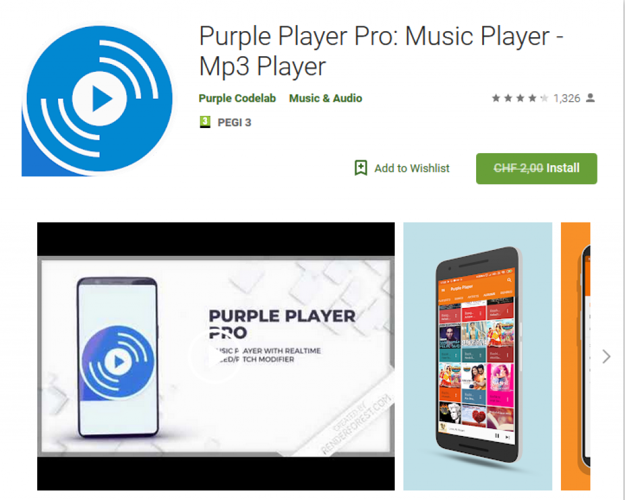This screenshot has height=500, width=625.
Task: Click the Purple Player Pro app icon
Action: pyautogui.click(x=97, y=101)
